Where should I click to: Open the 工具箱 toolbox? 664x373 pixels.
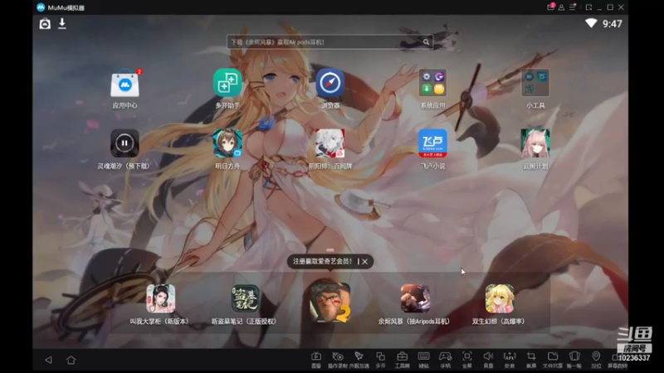click(403, 359)
